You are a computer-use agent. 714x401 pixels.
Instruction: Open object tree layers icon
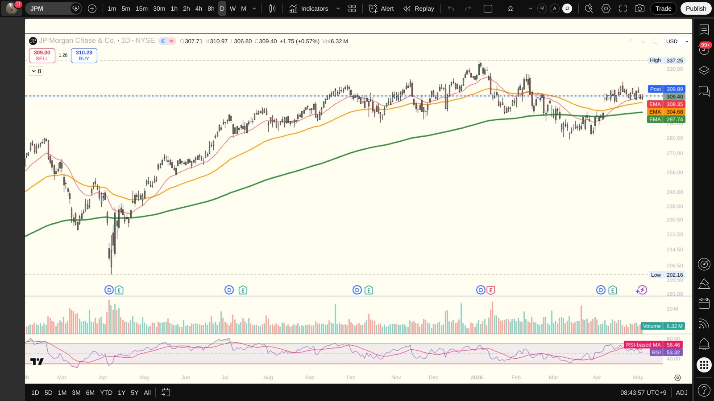pyautogui.click(x=704, y=70)
